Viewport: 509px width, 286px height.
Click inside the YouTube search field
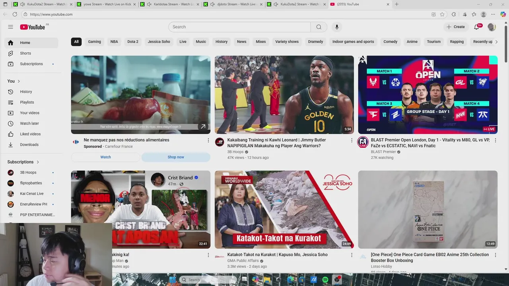(x=239, y=27)
